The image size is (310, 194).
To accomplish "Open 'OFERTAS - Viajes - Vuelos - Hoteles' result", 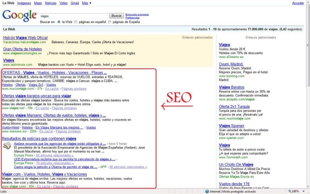I will click(54, 73).
